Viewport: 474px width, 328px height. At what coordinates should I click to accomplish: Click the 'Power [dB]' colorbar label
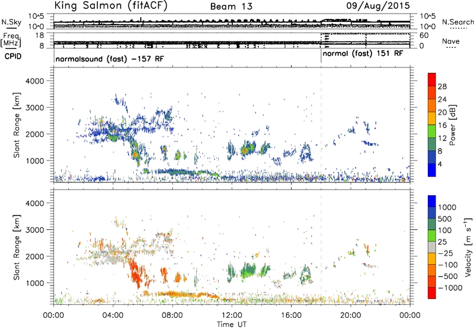click(452, 125)
